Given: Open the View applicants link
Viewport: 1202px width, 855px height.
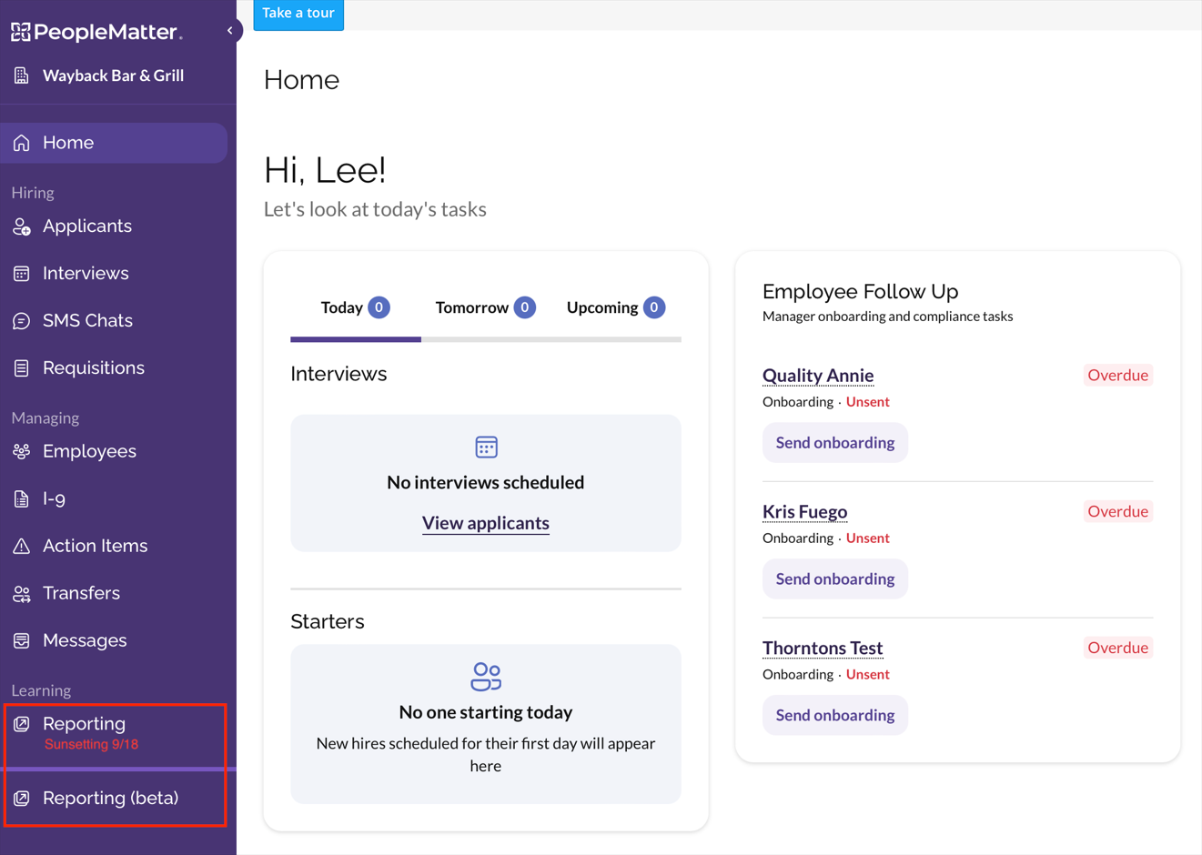Looking at the screenshot, I should (x=485, y=523).
